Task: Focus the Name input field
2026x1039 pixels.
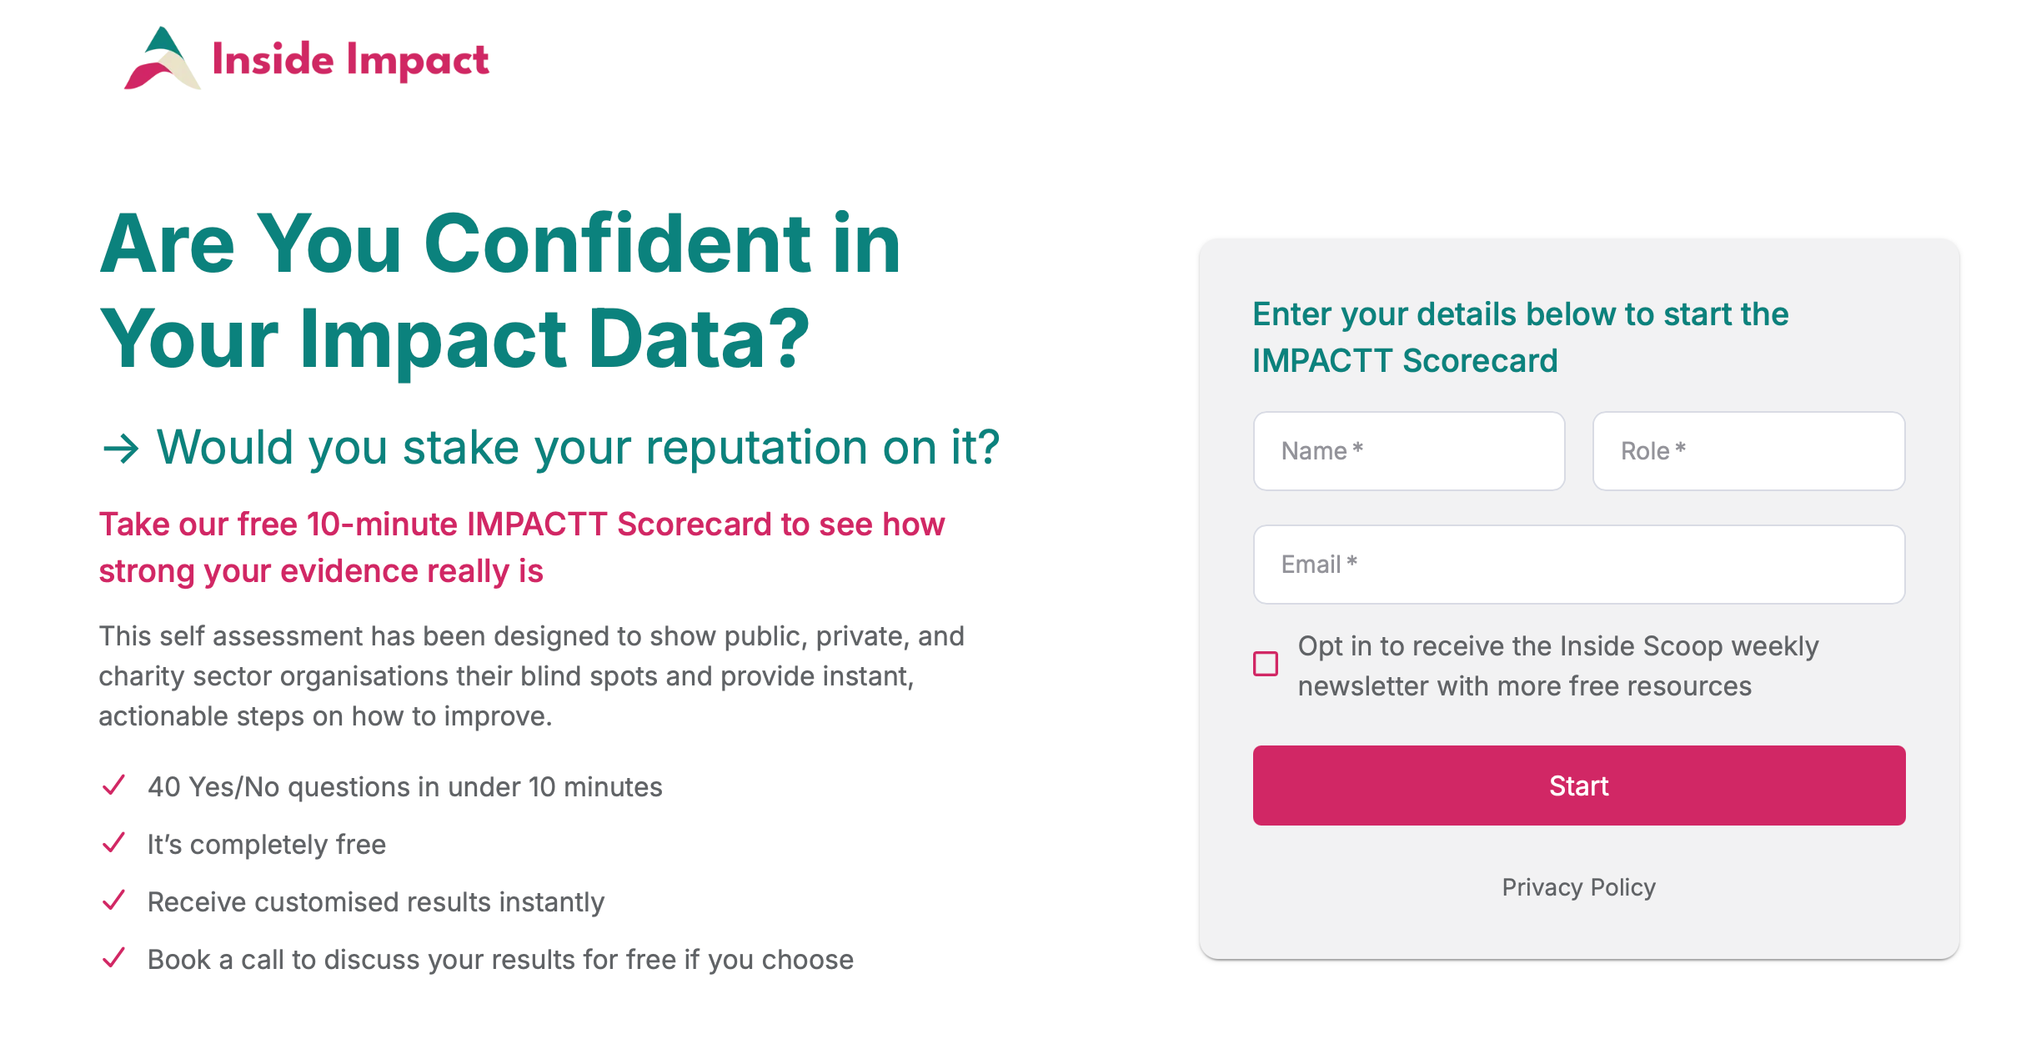Action: [x=1408, y=451]
